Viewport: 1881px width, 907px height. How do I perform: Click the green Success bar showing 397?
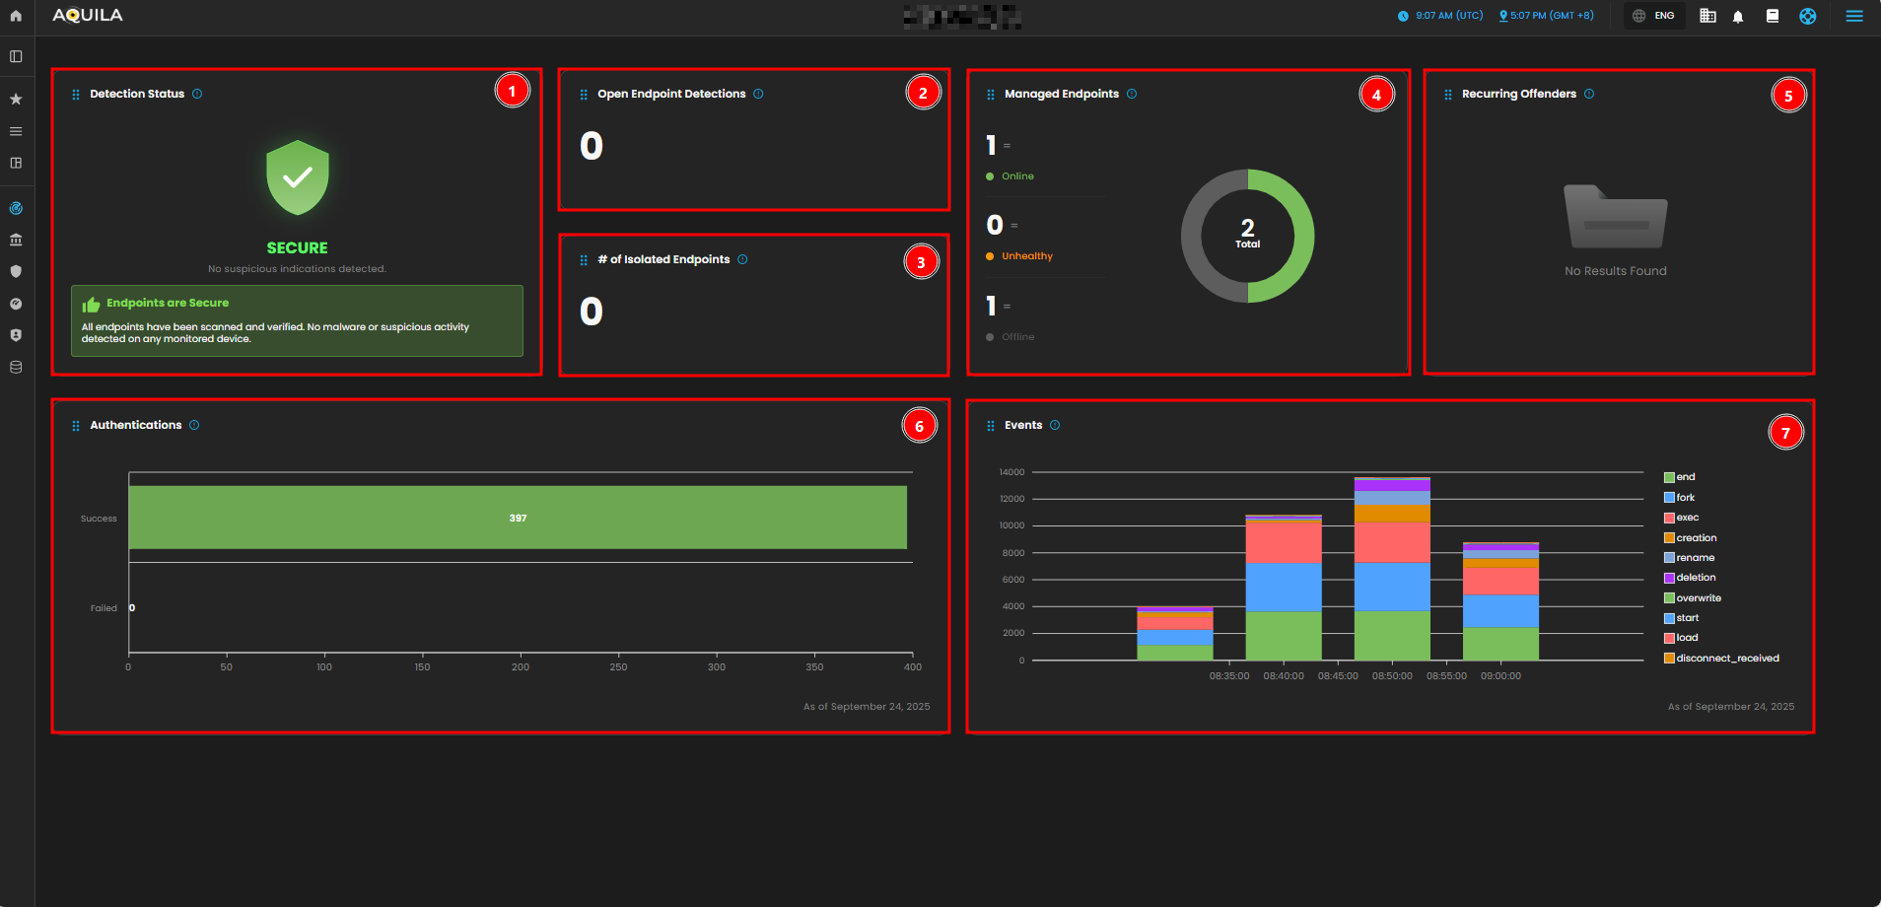click(518, 518)
